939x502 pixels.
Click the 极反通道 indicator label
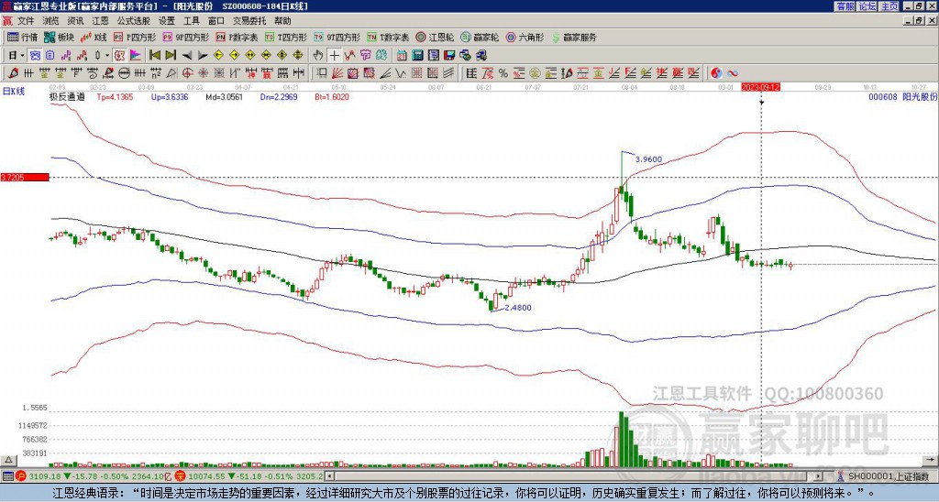66,96
